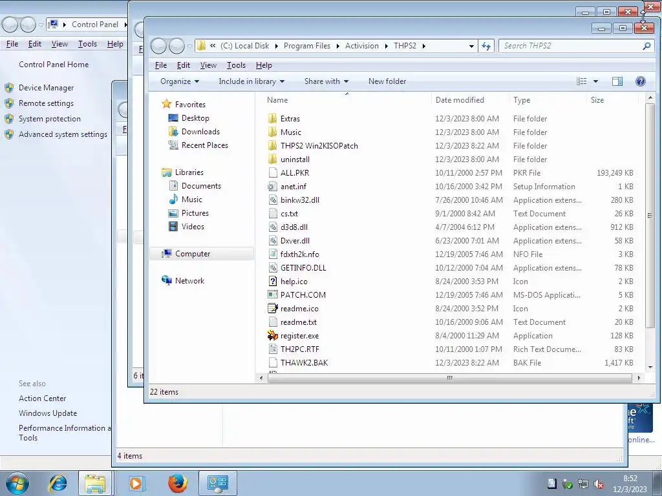Select the fdxth2k.nfo file icon
The width and height of the screenshot is (662, 496).
pyautogui.click(x=273, y=254)
